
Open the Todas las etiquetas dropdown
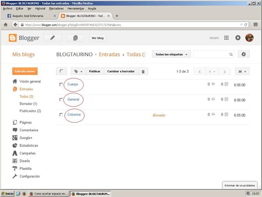[x=171, y=54]
